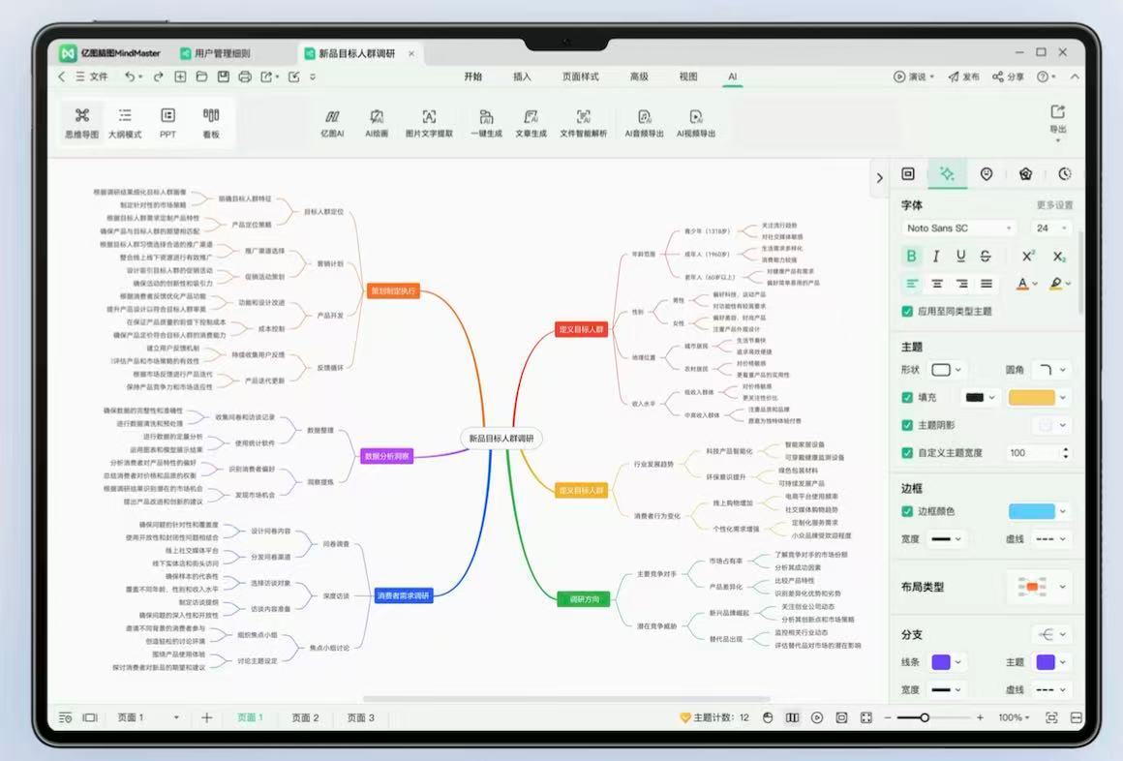Screen dimensions: 1123x761
Task: Start AI音频导出 audio export
Action: pos(644,123)
